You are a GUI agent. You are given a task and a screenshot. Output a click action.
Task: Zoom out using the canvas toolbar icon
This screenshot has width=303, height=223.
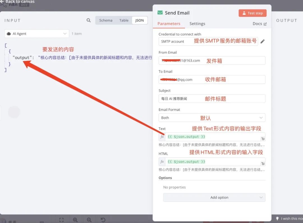point(89,220)
